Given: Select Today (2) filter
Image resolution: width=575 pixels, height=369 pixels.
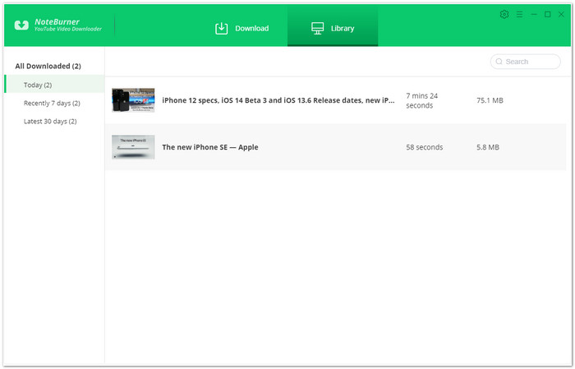Looking at the screenshot, I should point(54,85).
